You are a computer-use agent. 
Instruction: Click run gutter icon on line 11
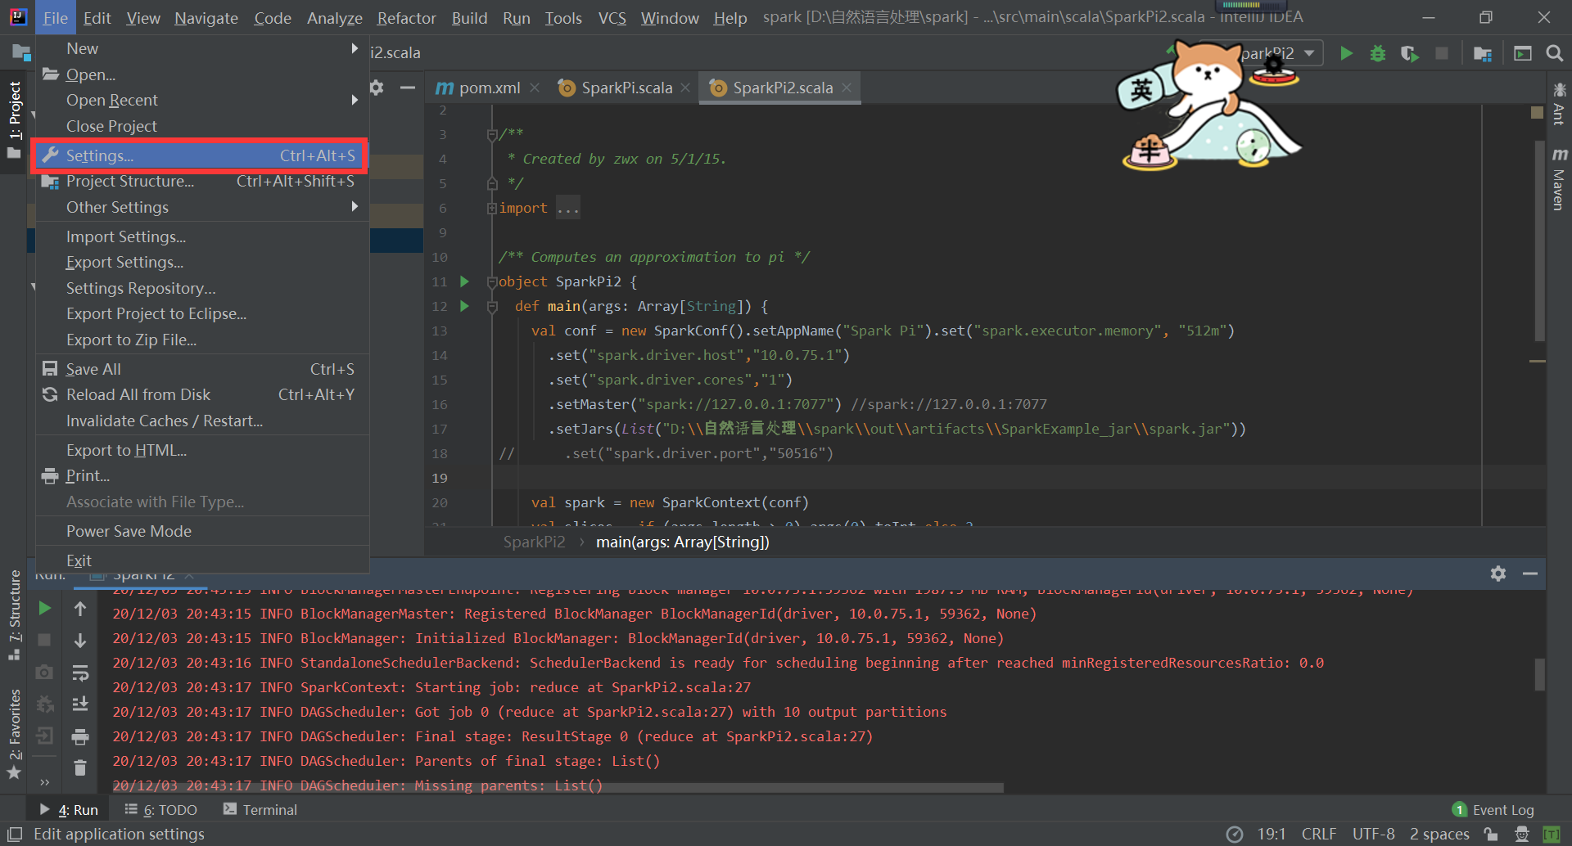(x=465, y=281)
